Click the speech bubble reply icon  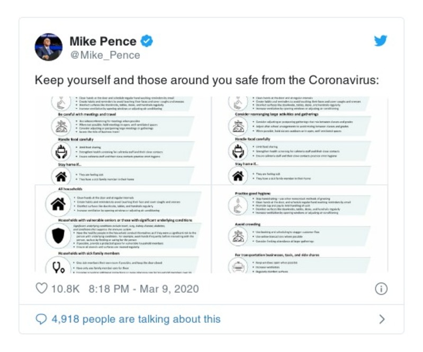pos(41,319)
